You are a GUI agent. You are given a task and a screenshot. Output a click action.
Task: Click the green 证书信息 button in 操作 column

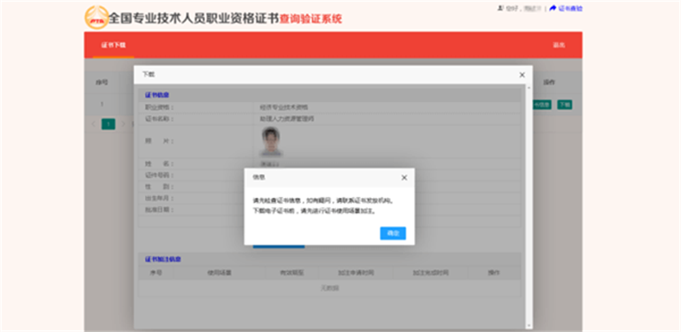point(542,105)
